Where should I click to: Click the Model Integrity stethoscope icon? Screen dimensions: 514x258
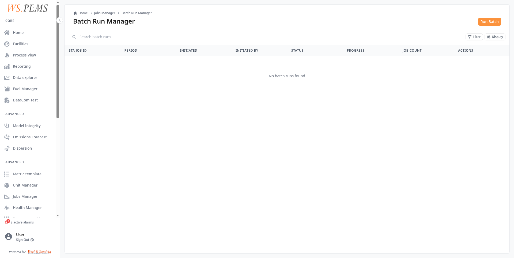[x=7, y=126]
